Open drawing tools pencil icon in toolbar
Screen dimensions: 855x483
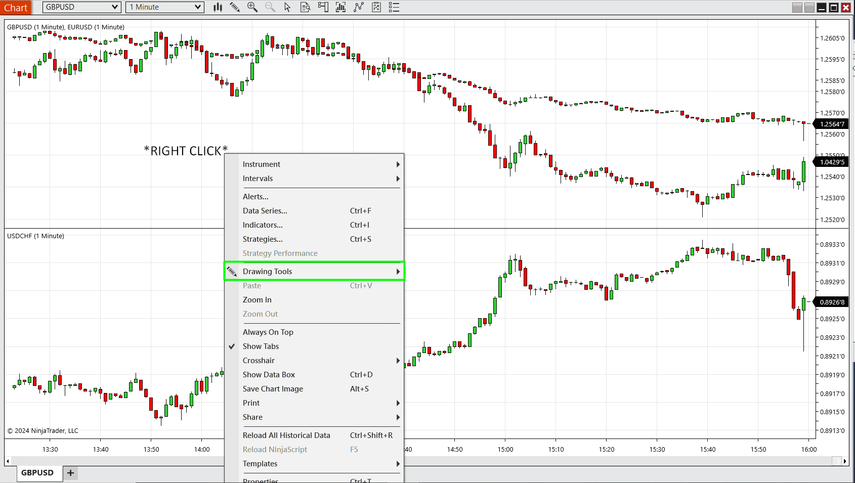click(x=235, y=7)
